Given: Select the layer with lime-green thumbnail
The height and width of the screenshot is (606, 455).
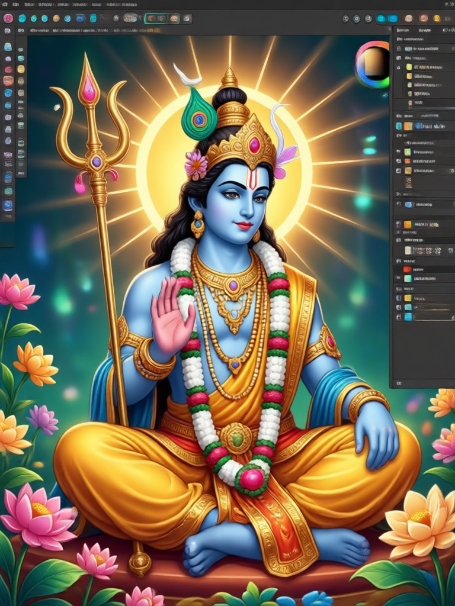Looking at the screenshot, I should tap(425, 67).
